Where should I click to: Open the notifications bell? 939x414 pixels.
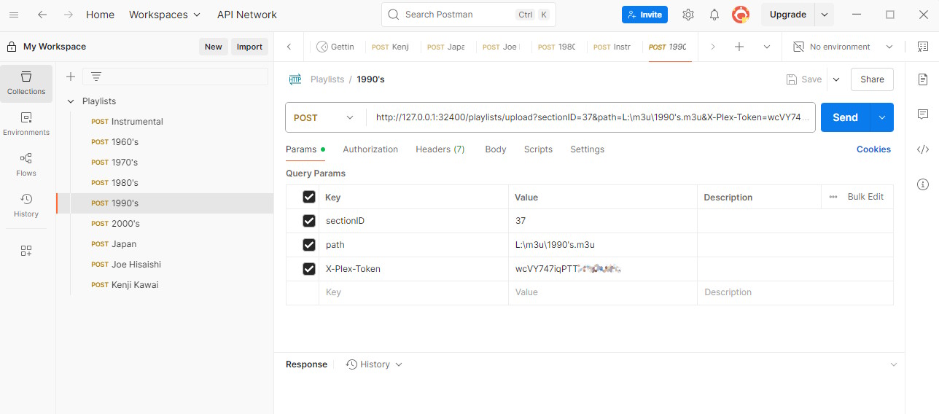pyautogui.click(x=714, y=15)
